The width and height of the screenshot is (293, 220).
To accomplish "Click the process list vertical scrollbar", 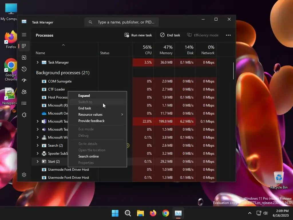I will pos(233,71).
